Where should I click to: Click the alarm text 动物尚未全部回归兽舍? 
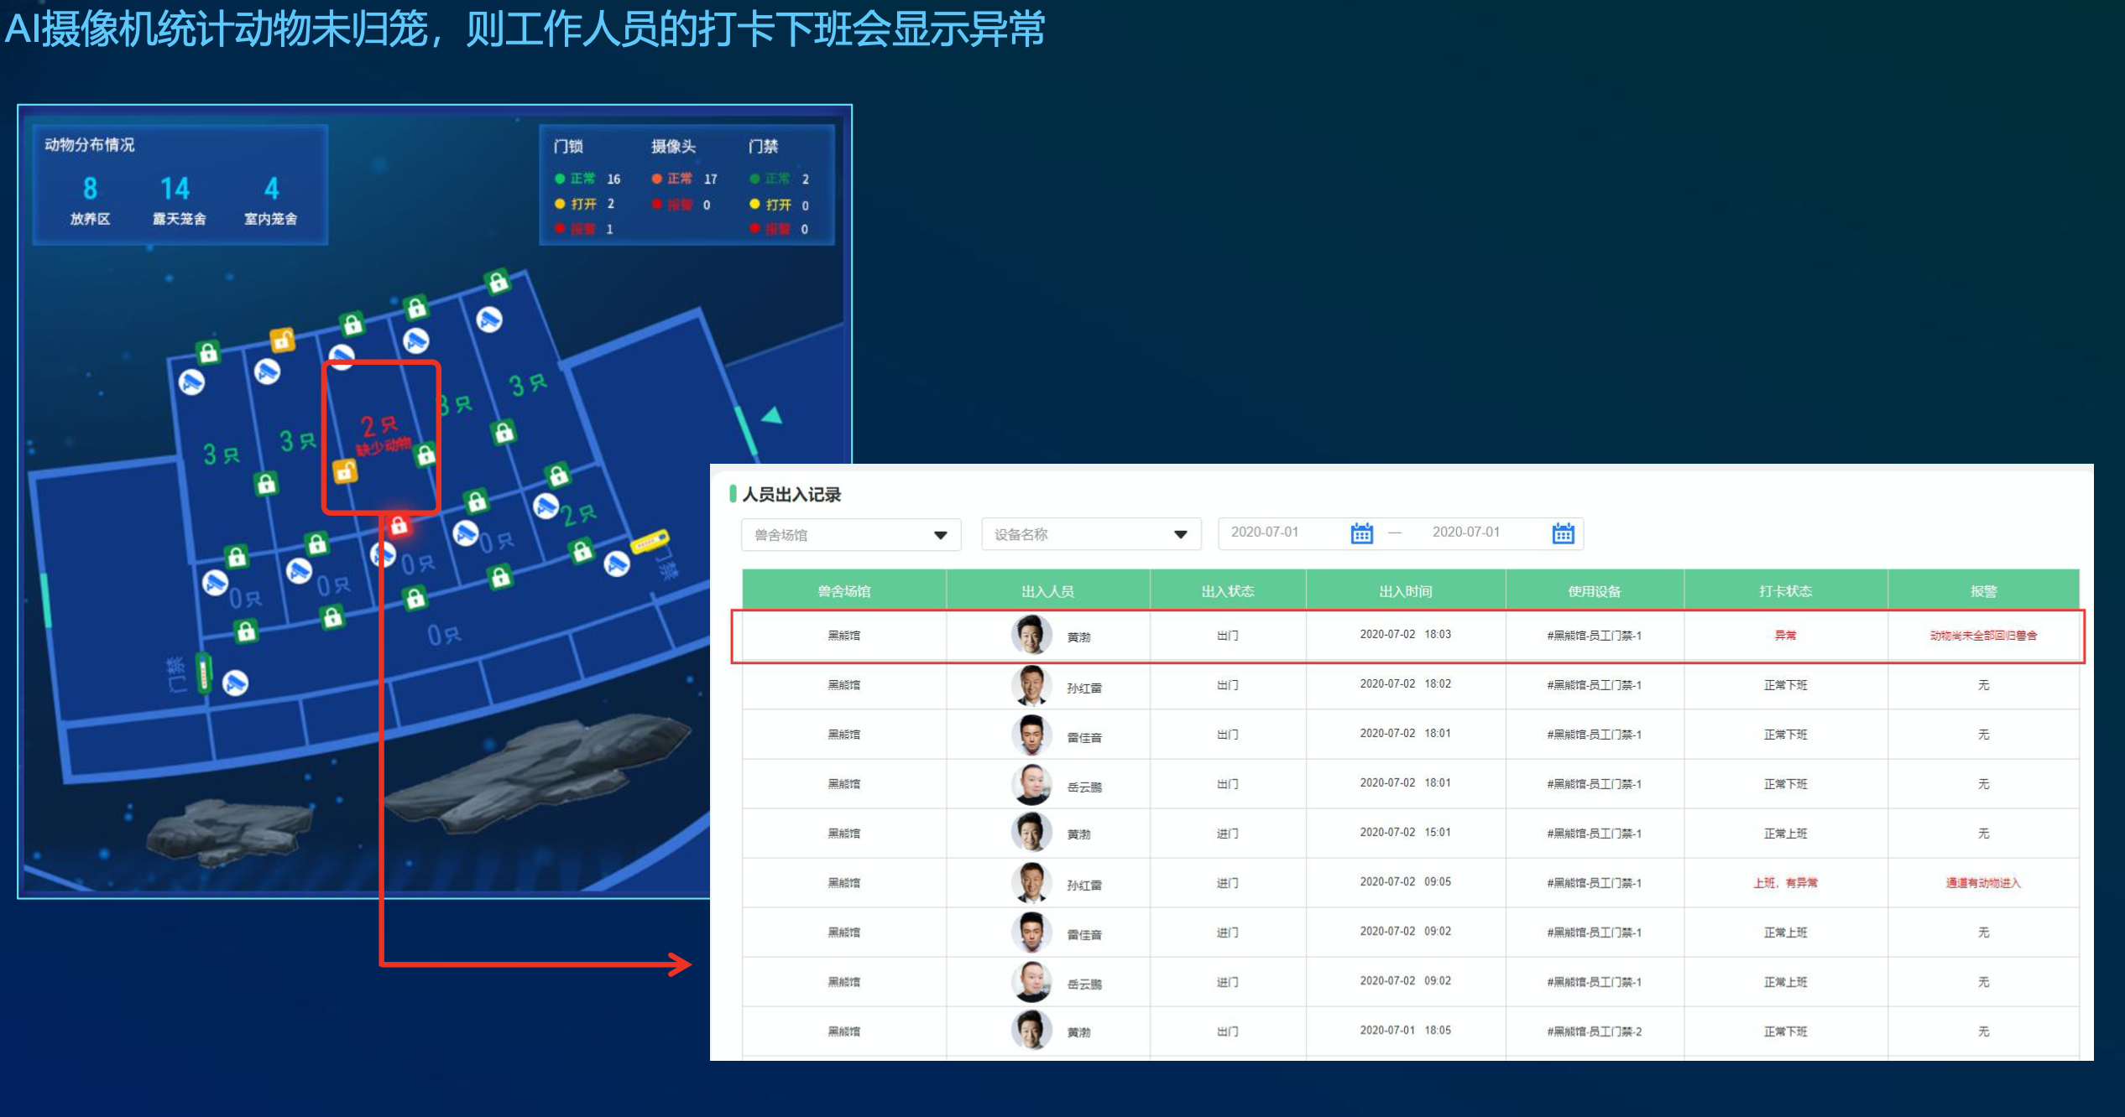coord(1983,635)
